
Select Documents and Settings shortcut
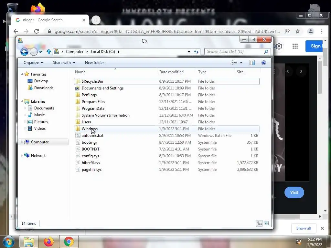point(166,88)
